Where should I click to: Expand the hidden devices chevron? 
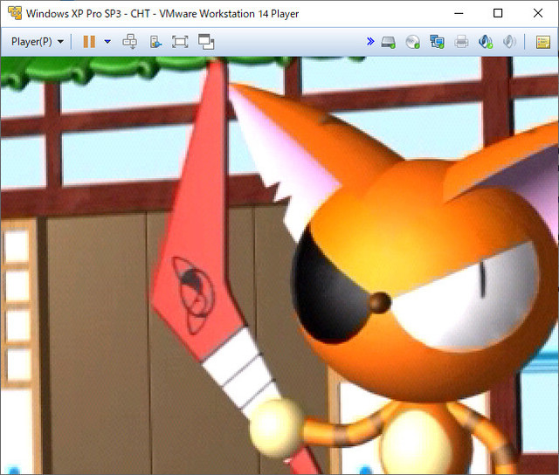click(x=370, y=42)
